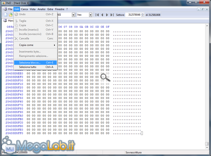The width and height of the screenshot is (211, 156).
Task: Click the New file toolbar icon
Action: click(6, 15)
